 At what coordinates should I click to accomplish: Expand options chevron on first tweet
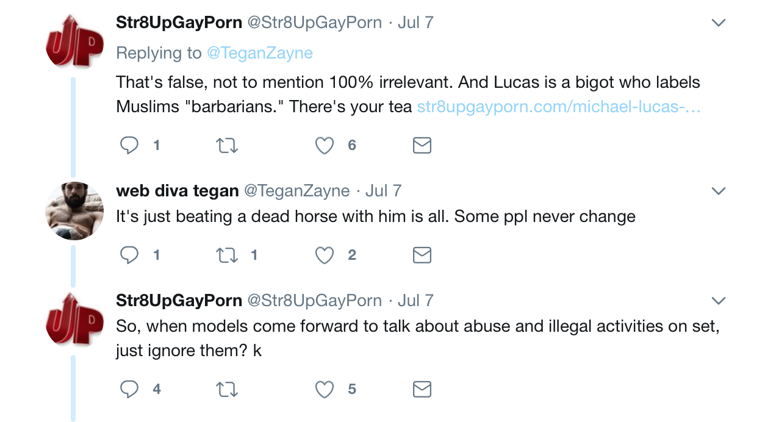coord(719,23)
